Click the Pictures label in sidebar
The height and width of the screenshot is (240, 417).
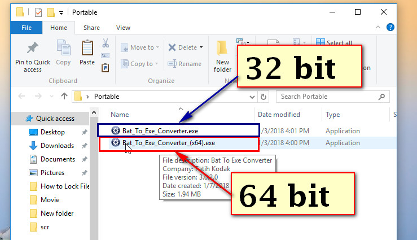(52, 173)
